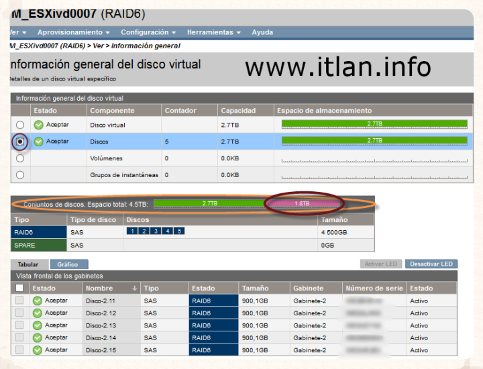Image resolution: width=483 pixels, height=369 pixels.
Task: Open the Ayuda menu
Action: tap(262, 32)
